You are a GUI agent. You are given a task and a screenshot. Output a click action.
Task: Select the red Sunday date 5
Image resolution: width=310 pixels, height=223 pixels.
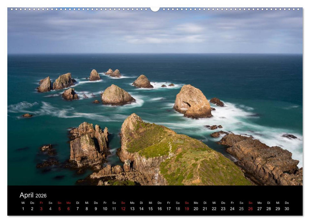[x=59, y=209]
